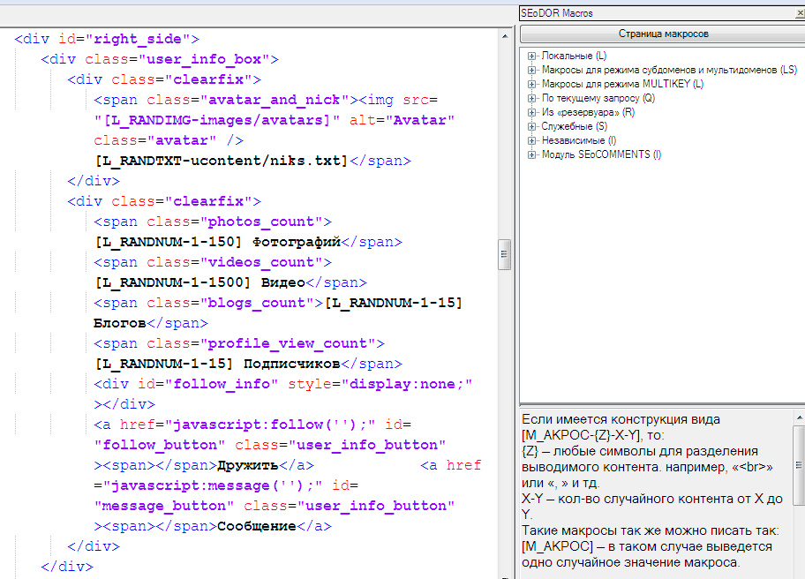The image size is (805, 579).
Task: Click the "follow_button" id value in code
Action: [160, 445]
